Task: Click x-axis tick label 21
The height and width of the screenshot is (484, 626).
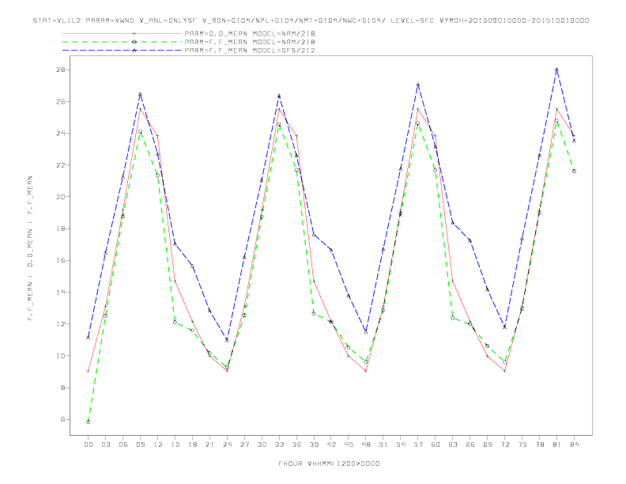Action: [x=209, y=444]
